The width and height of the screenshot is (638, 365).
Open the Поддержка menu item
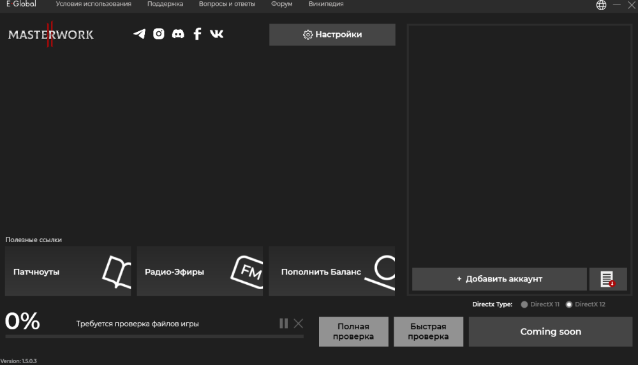(165, 4)
